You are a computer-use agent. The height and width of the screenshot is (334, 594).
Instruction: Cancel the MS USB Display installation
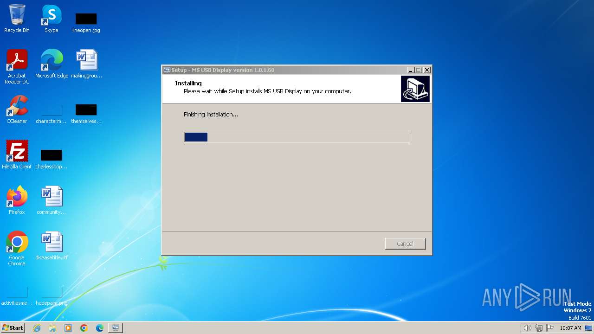(405, 244)
